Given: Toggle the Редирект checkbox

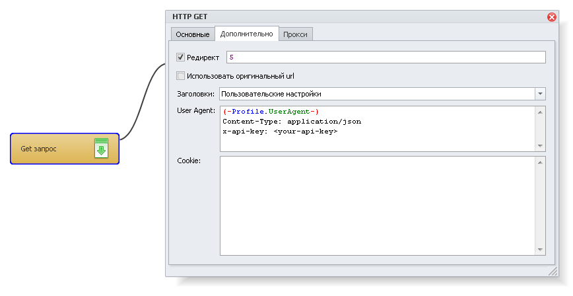Looking at the screenshot, I should [x=180, y=57].
